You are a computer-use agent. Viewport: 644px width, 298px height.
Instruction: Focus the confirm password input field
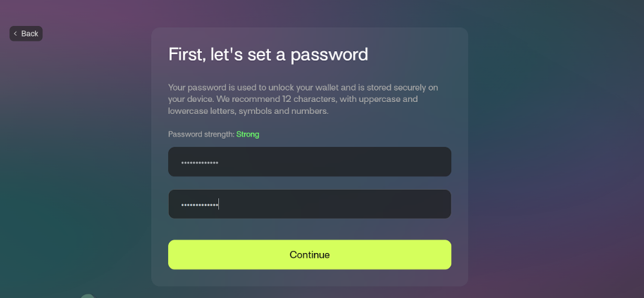[x=310, y=204]
